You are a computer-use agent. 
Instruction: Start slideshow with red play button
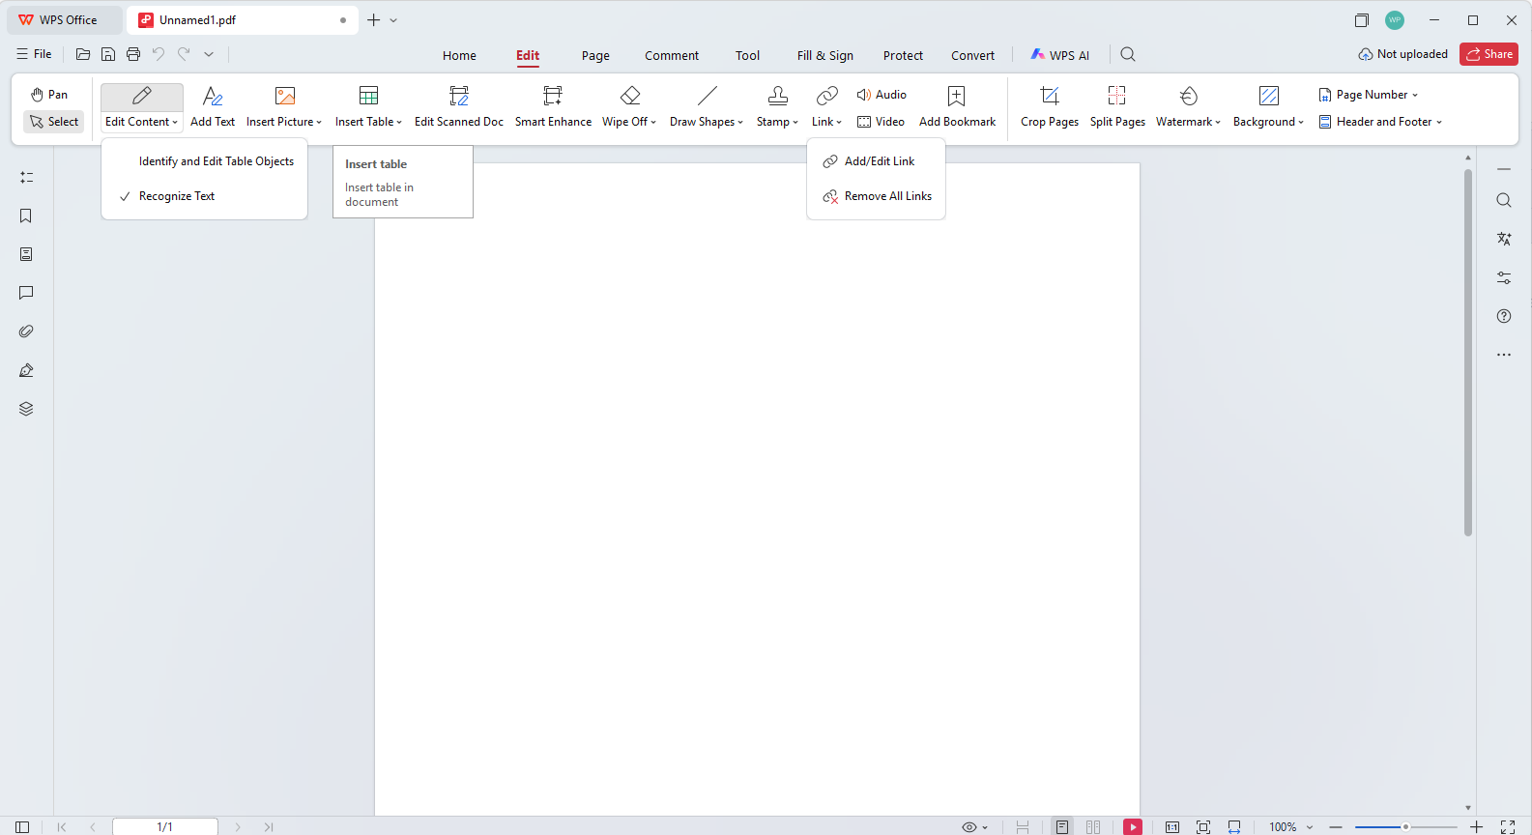point(1133,826)
